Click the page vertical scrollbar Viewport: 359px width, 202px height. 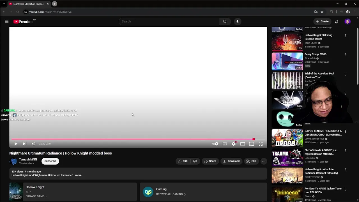click(357, 56)
